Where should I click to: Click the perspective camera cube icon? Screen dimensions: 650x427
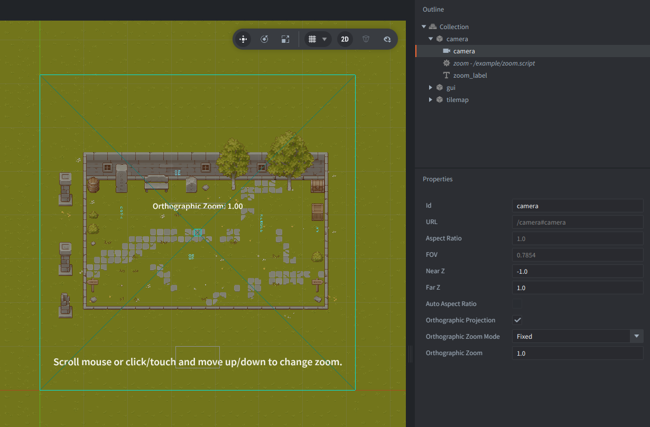[x=366, y=39]
